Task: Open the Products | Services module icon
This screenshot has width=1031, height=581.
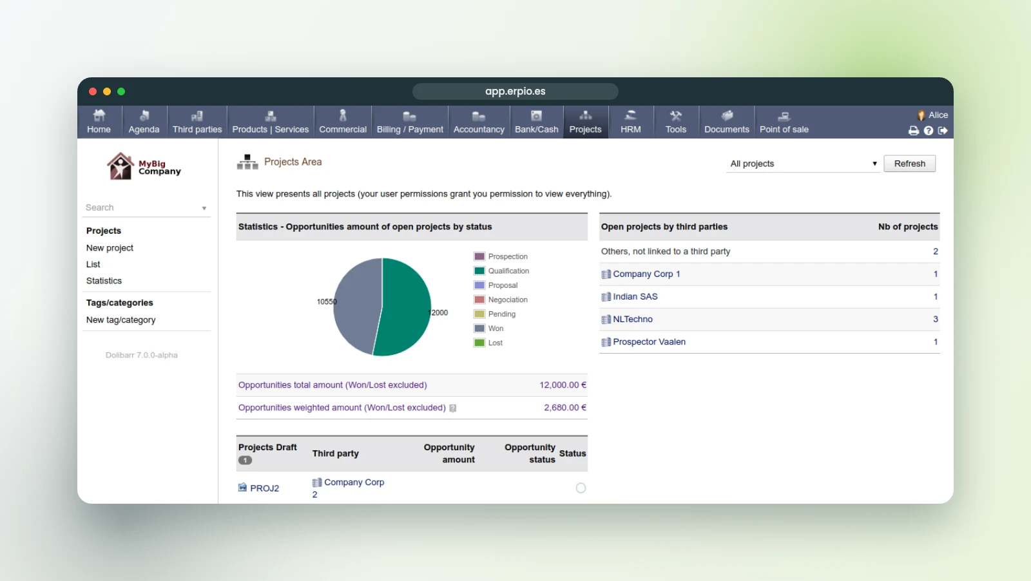Action: [271, 116]
